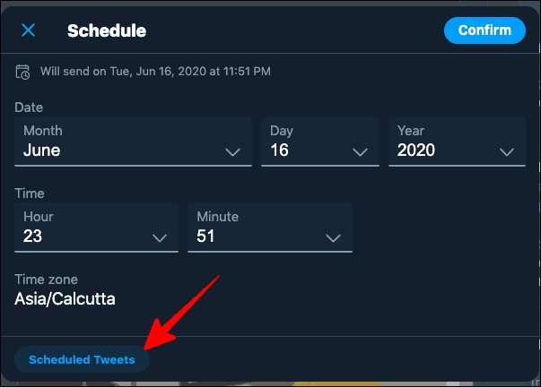Open the Month dropdown showing June

click(x=133, y=142)
